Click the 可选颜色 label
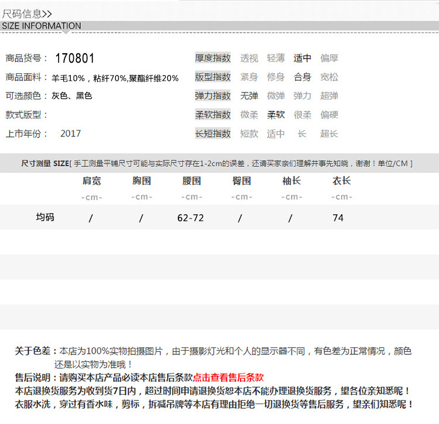Viewport: 439px width, 424px height. click(26, 96)
